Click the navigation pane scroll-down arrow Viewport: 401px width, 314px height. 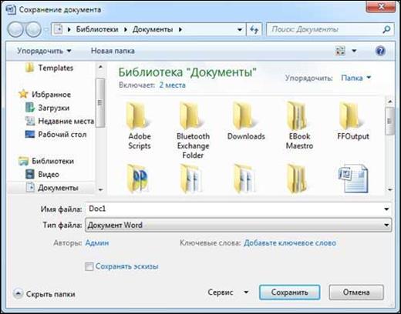click(100, 189)
